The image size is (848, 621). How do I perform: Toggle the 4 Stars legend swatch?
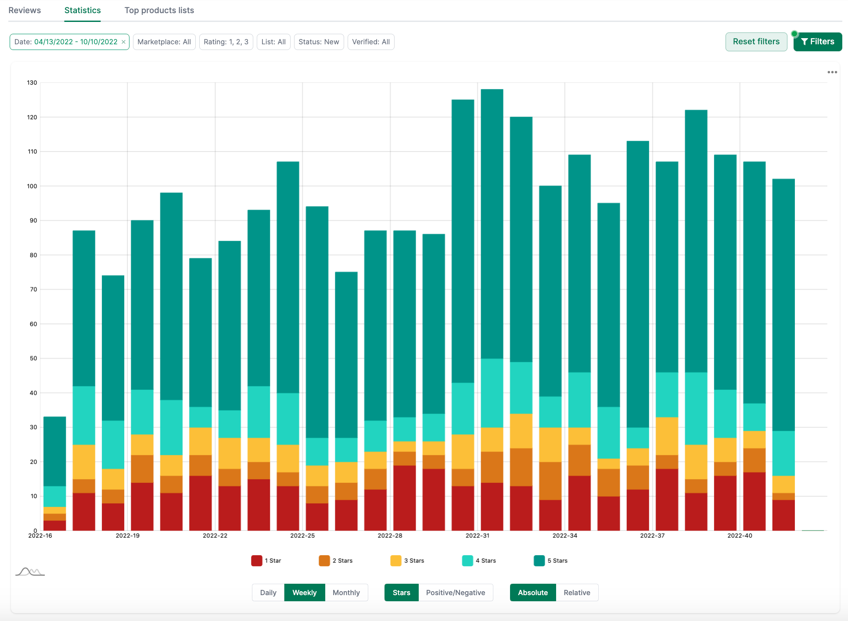[x=468, y=560]
